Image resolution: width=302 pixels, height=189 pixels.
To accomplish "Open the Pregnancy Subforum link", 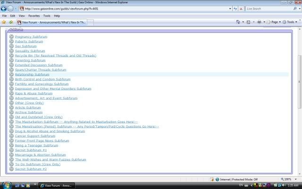I will 31,37.
